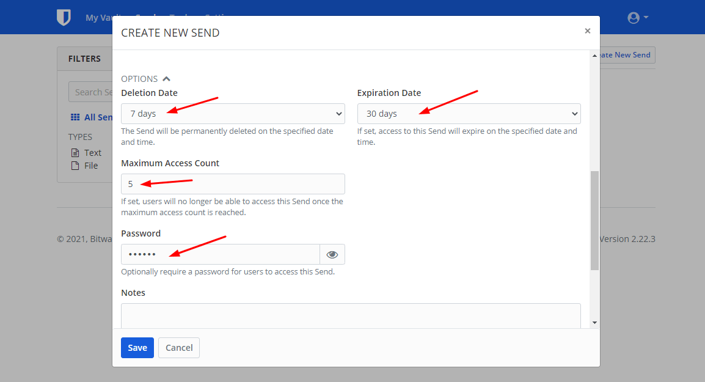
Task: Select the File type icon in filters
Action: (75, 166)
